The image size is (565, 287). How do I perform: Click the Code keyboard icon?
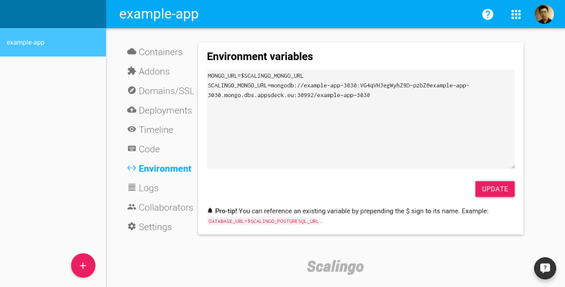(131, 148)
